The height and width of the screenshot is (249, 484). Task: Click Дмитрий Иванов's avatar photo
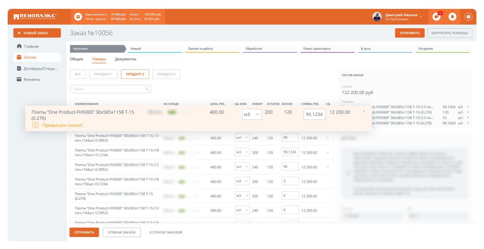click(x=377, y=17)
